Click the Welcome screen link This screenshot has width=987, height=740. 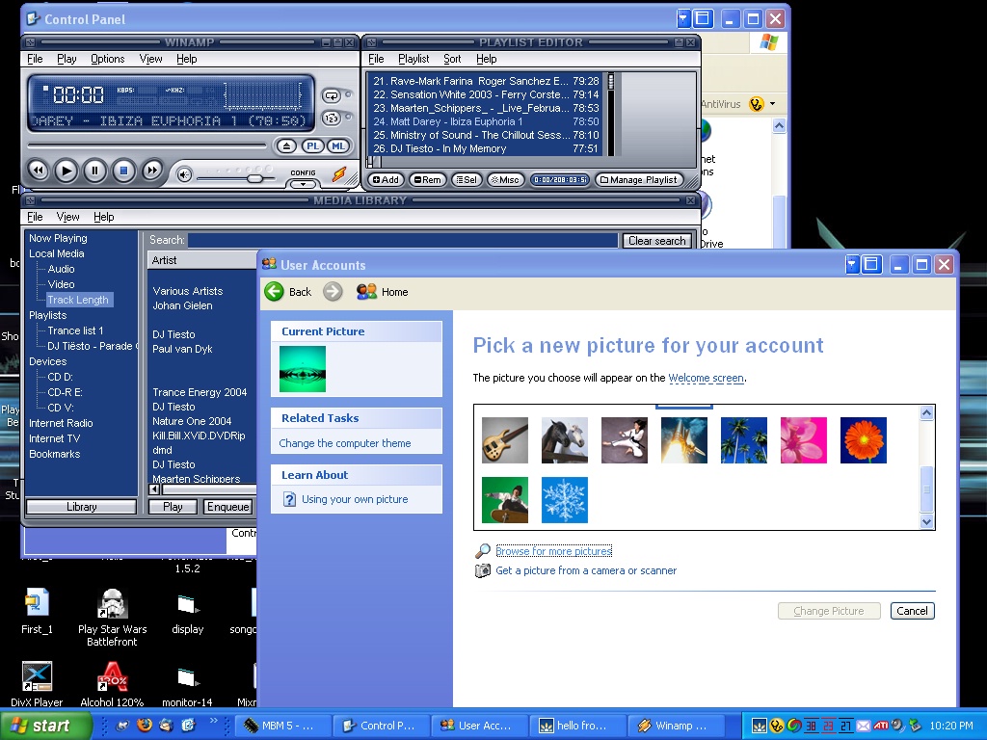(x=707, y=378)
